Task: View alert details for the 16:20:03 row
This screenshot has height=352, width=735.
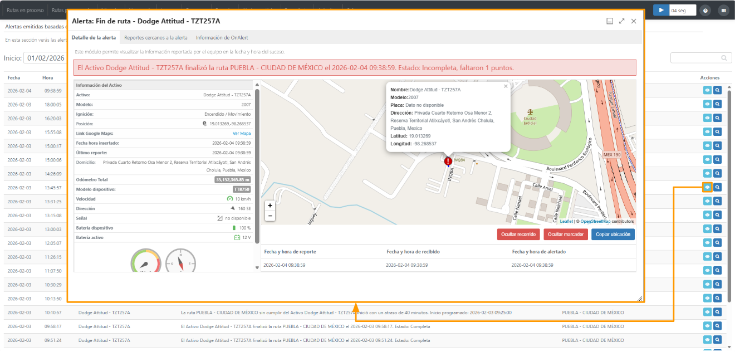Action: pos(707,118)
